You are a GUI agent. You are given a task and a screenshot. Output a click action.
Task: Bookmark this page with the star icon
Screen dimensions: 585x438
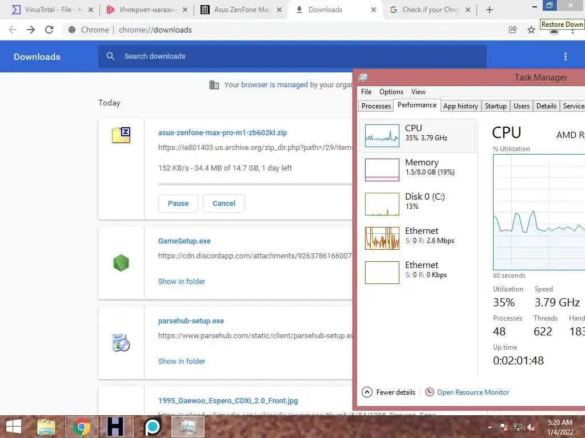[x=531, y=30]
